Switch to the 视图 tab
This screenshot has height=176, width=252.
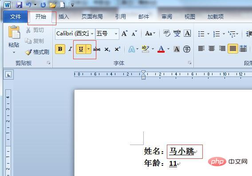point(190,17)
